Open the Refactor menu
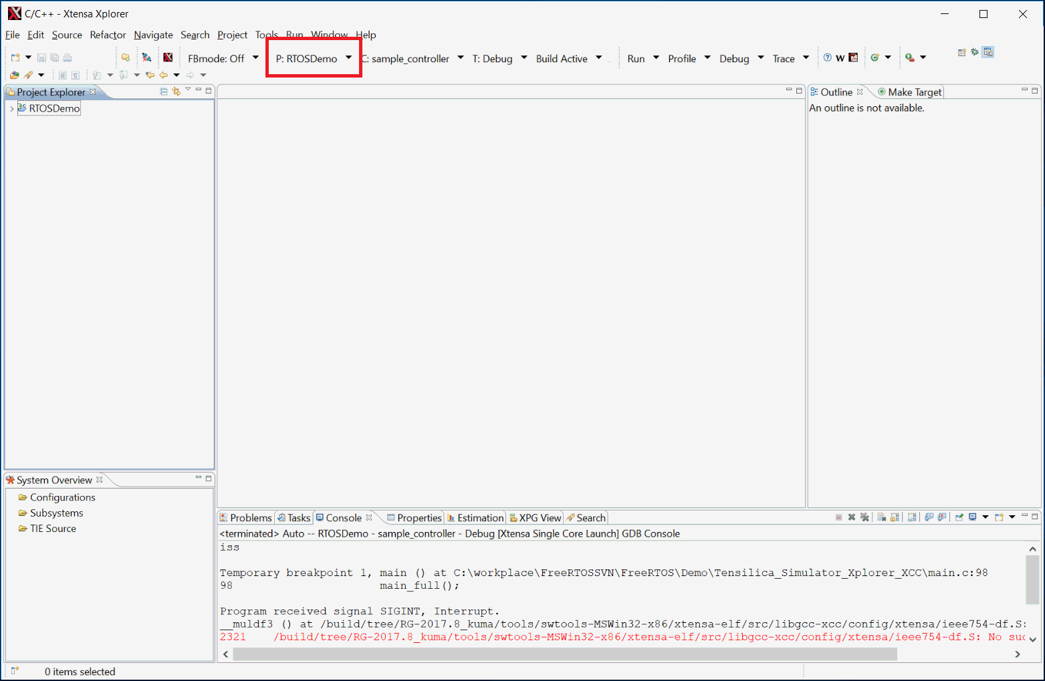 (108, 35)
